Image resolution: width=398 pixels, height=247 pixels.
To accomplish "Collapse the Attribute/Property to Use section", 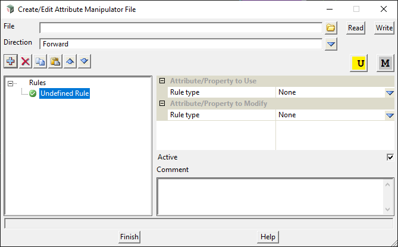I will tap(162, 81).
